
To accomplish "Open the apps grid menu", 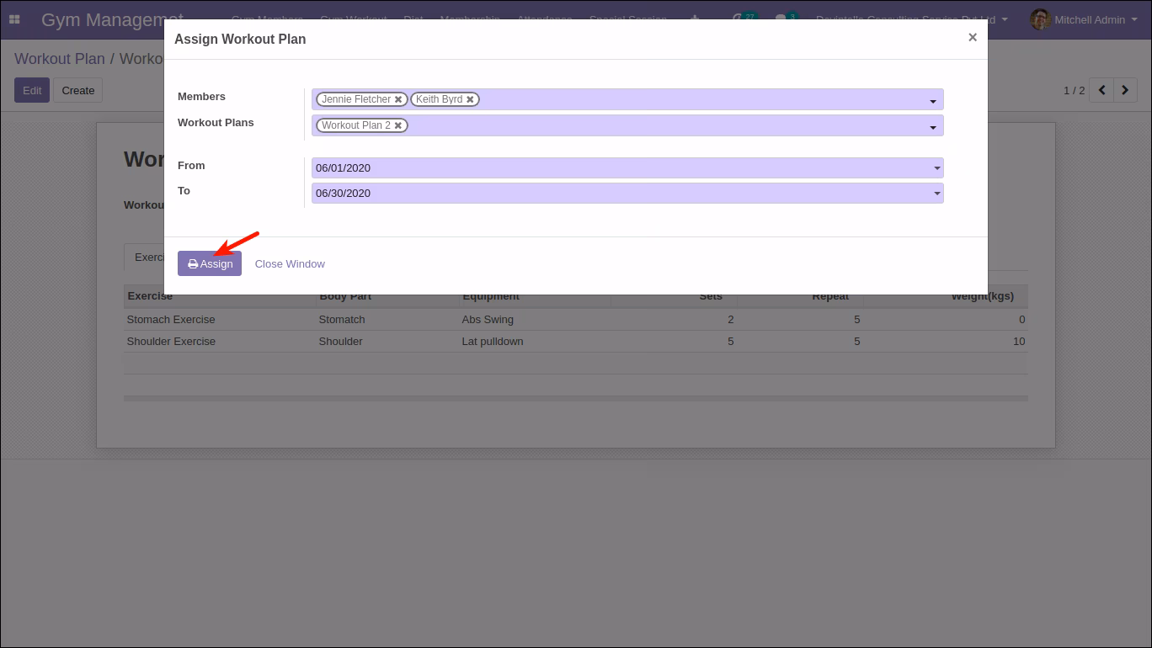I will tap(14, 19).
